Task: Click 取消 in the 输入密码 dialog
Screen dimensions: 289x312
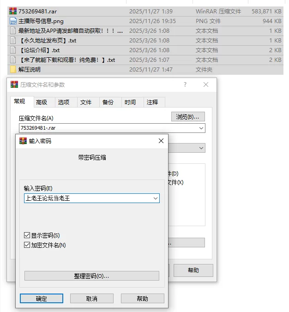Action: [92, 299]
